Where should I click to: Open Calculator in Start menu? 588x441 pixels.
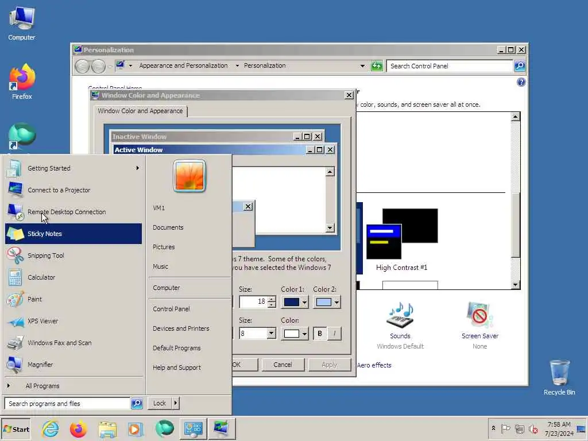pyautogui.click(x=73, y=277)
